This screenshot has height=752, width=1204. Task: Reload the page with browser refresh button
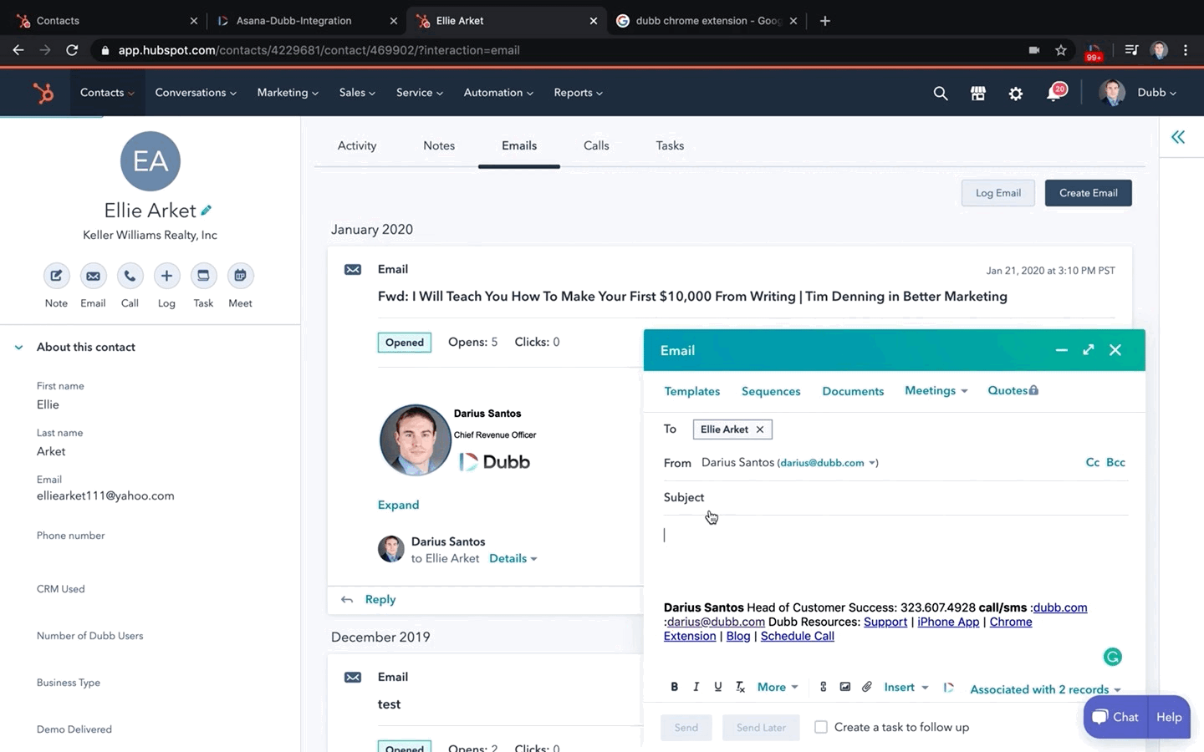click(x=72, y=50)
